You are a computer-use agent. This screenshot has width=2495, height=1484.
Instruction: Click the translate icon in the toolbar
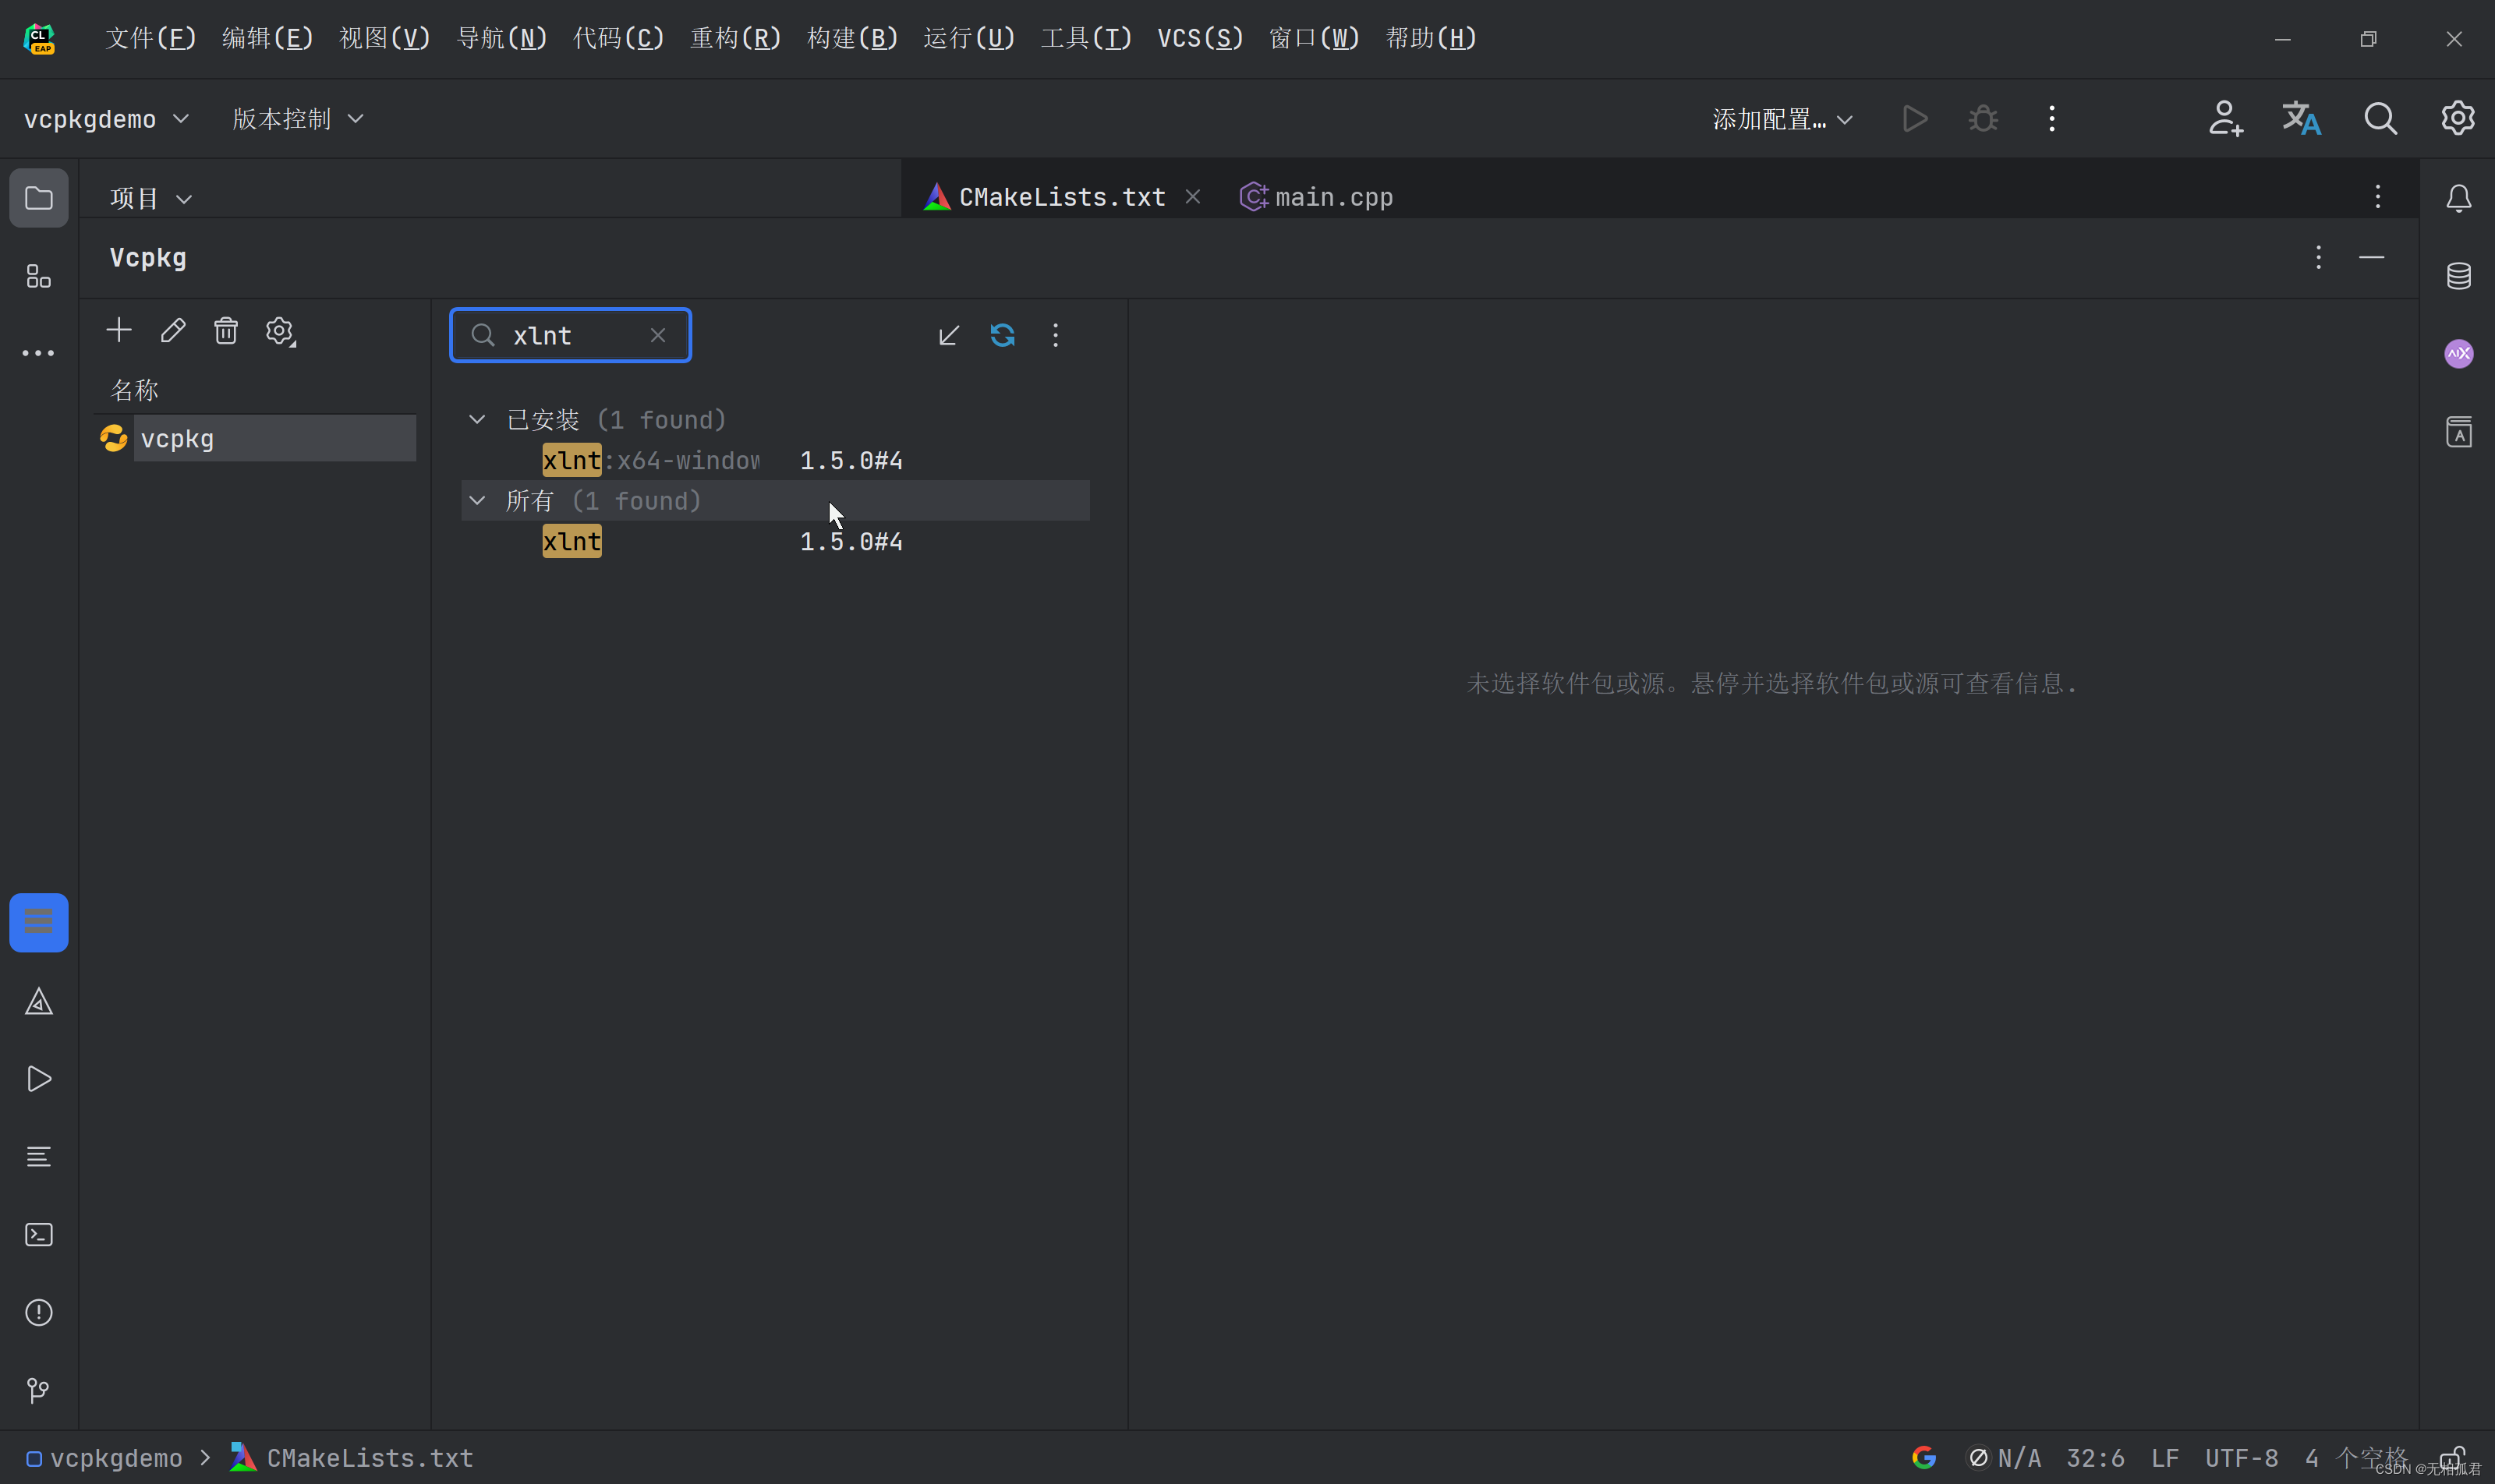2301,119
